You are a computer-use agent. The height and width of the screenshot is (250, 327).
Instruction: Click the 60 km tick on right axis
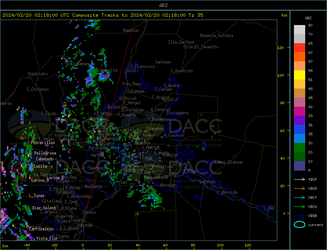pyautogui.click(x=282, y=131)
